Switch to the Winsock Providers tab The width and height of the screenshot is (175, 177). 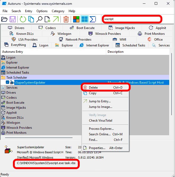[x=105, y=34]
